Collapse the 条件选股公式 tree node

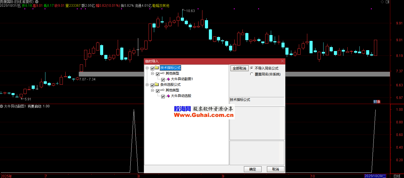click(147, 85)
